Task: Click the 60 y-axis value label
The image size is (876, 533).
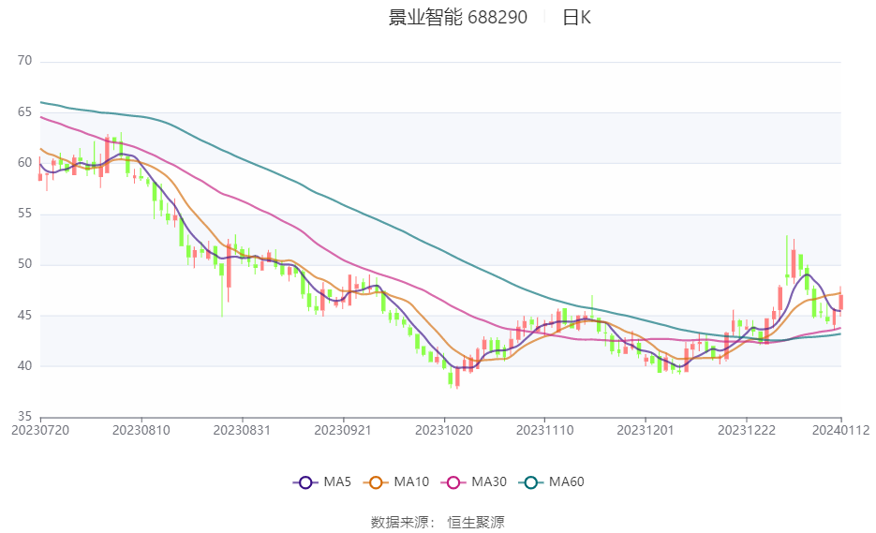Action: tap(24, 163)
